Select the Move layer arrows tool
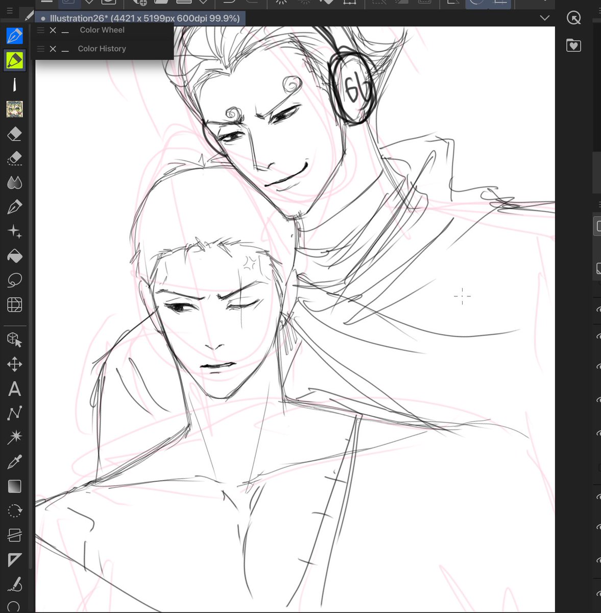This screenshot has width=601, height=613. click(14, 364)
